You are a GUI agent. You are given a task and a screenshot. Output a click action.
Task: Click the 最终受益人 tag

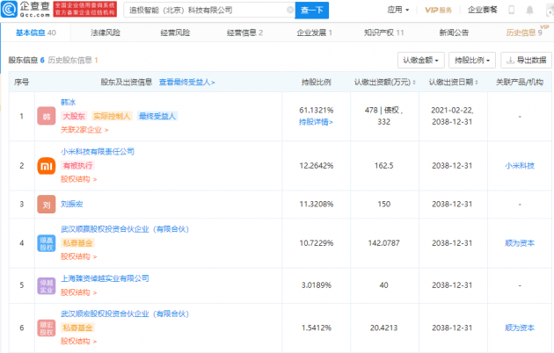(x=157, y=116)
